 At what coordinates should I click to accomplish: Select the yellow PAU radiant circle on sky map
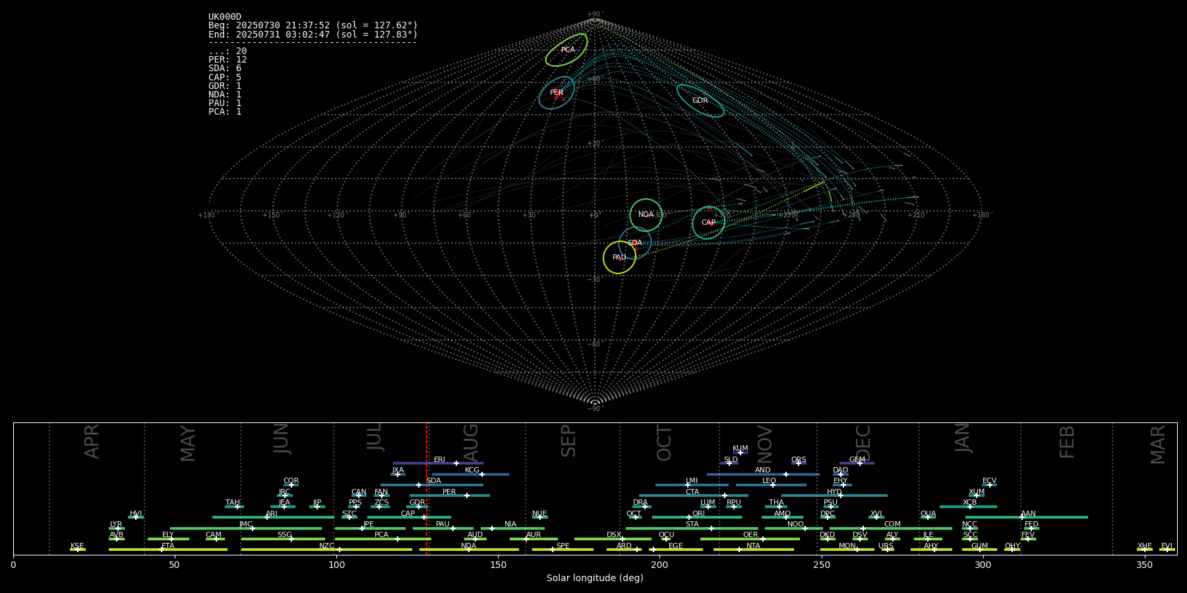620,258
